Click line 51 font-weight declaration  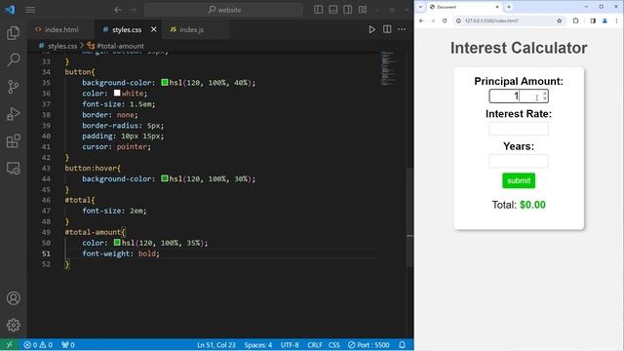point(121,253)
